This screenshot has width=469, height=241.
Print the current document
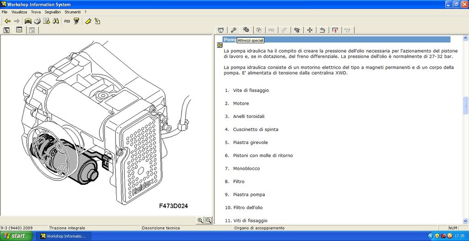coord(37,21)
